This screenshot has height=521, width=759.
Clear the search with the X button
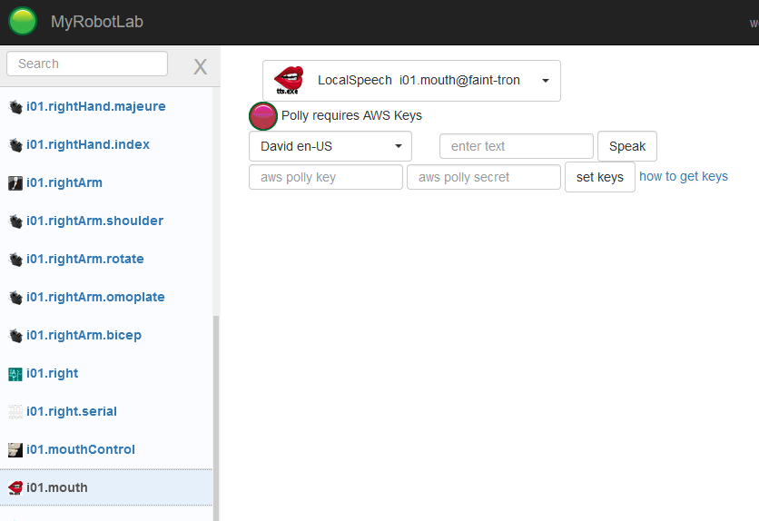(201, 66)
